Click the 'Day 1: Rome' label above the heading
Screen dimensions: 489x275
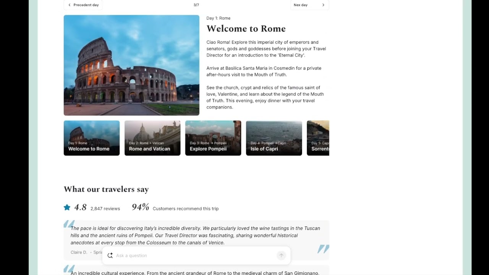pos(219,18)
